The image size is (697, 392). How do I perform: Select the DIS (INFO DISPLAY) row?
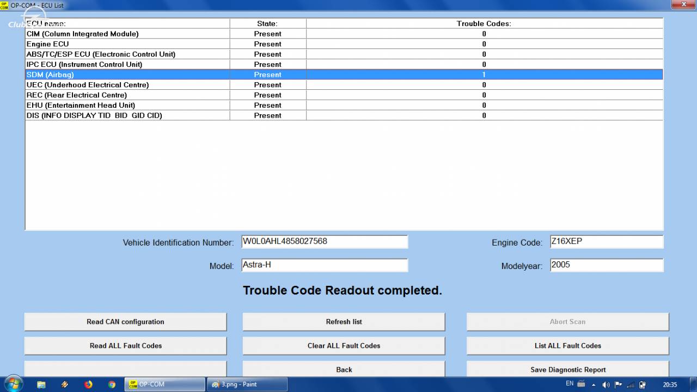(344, 115)
